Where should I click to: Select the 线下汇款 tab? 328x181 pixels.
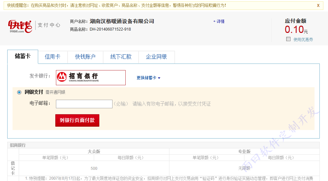121,57
